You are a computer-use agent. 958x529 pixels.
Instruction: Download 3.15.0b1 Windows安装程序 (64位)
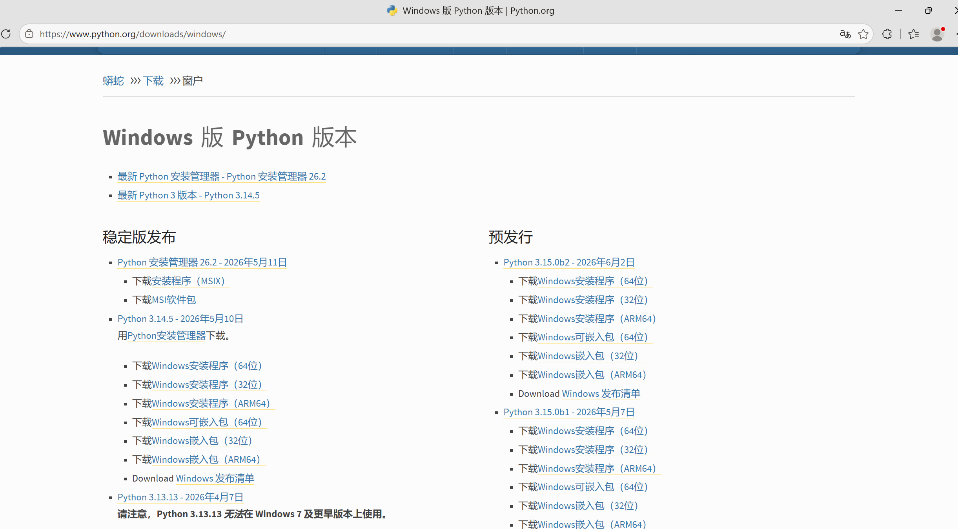595,431
